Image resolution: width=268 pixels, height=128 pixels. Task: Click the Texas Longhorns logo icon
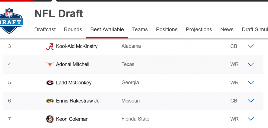tap(50, 64)
